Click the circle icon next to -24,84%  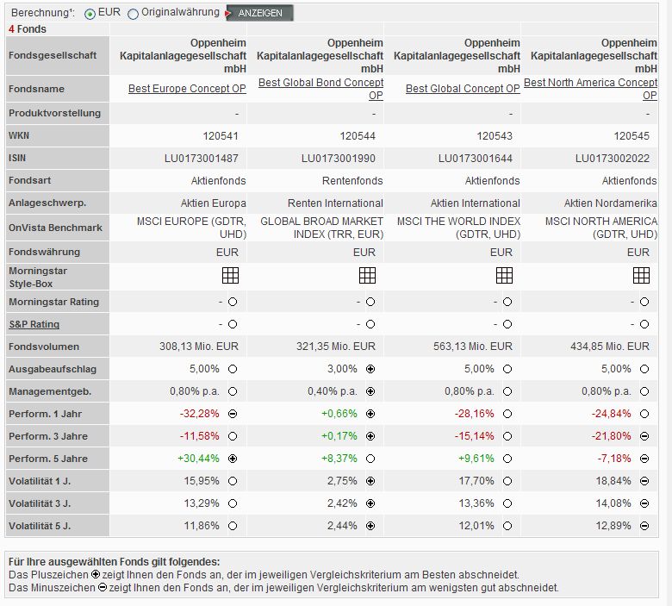click(644, 414)
